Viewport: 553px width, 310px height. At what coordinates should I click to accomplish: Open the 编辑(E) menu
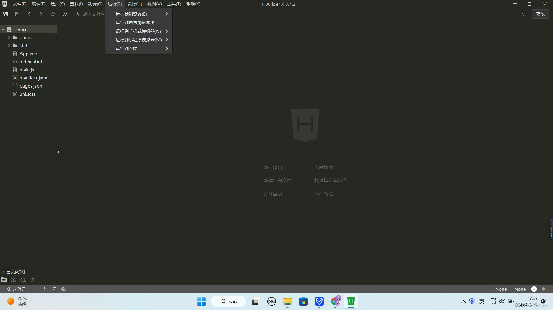click(x=38, y=4)
